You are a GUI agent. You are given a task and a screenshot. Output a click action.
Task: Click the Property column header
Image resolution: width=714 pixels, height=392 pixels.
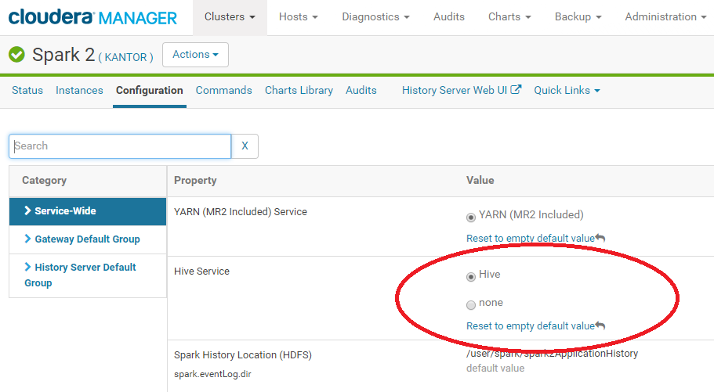(195, 180)
